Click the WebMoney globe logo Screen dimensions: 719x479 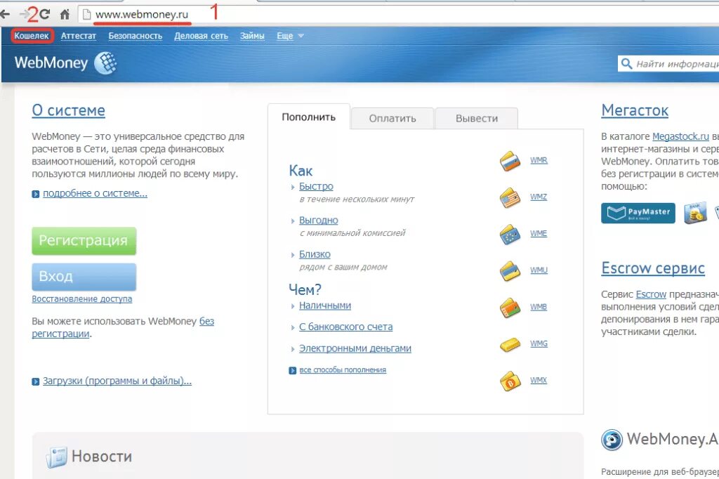pyautogui.click(x=105, y=63)
